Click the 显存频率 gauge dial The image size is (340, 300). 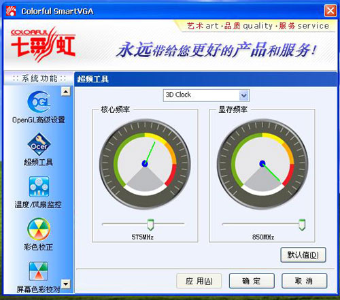tap(262, 164)
